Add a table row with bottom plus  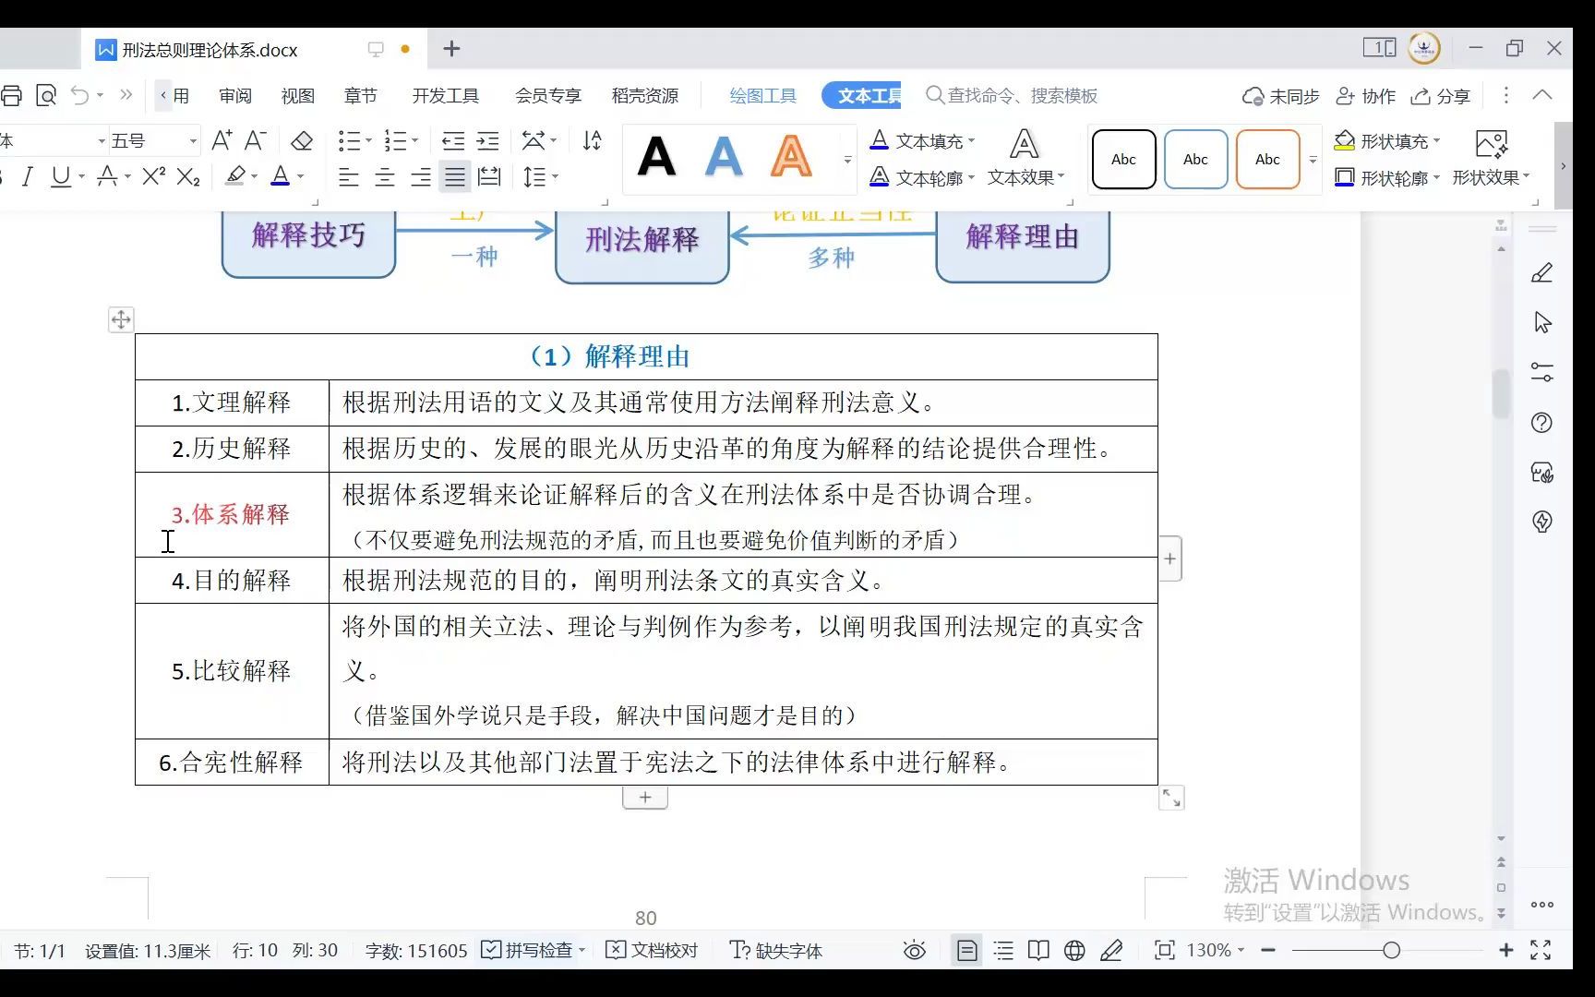pyautogui.click(x=645, y=798)
